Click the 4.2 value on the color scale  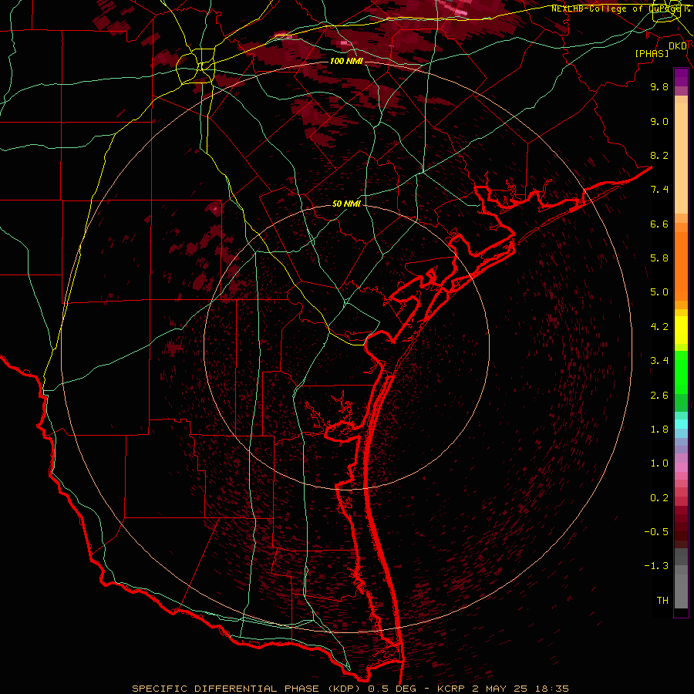pyautogui.click(x=659, y=327)
